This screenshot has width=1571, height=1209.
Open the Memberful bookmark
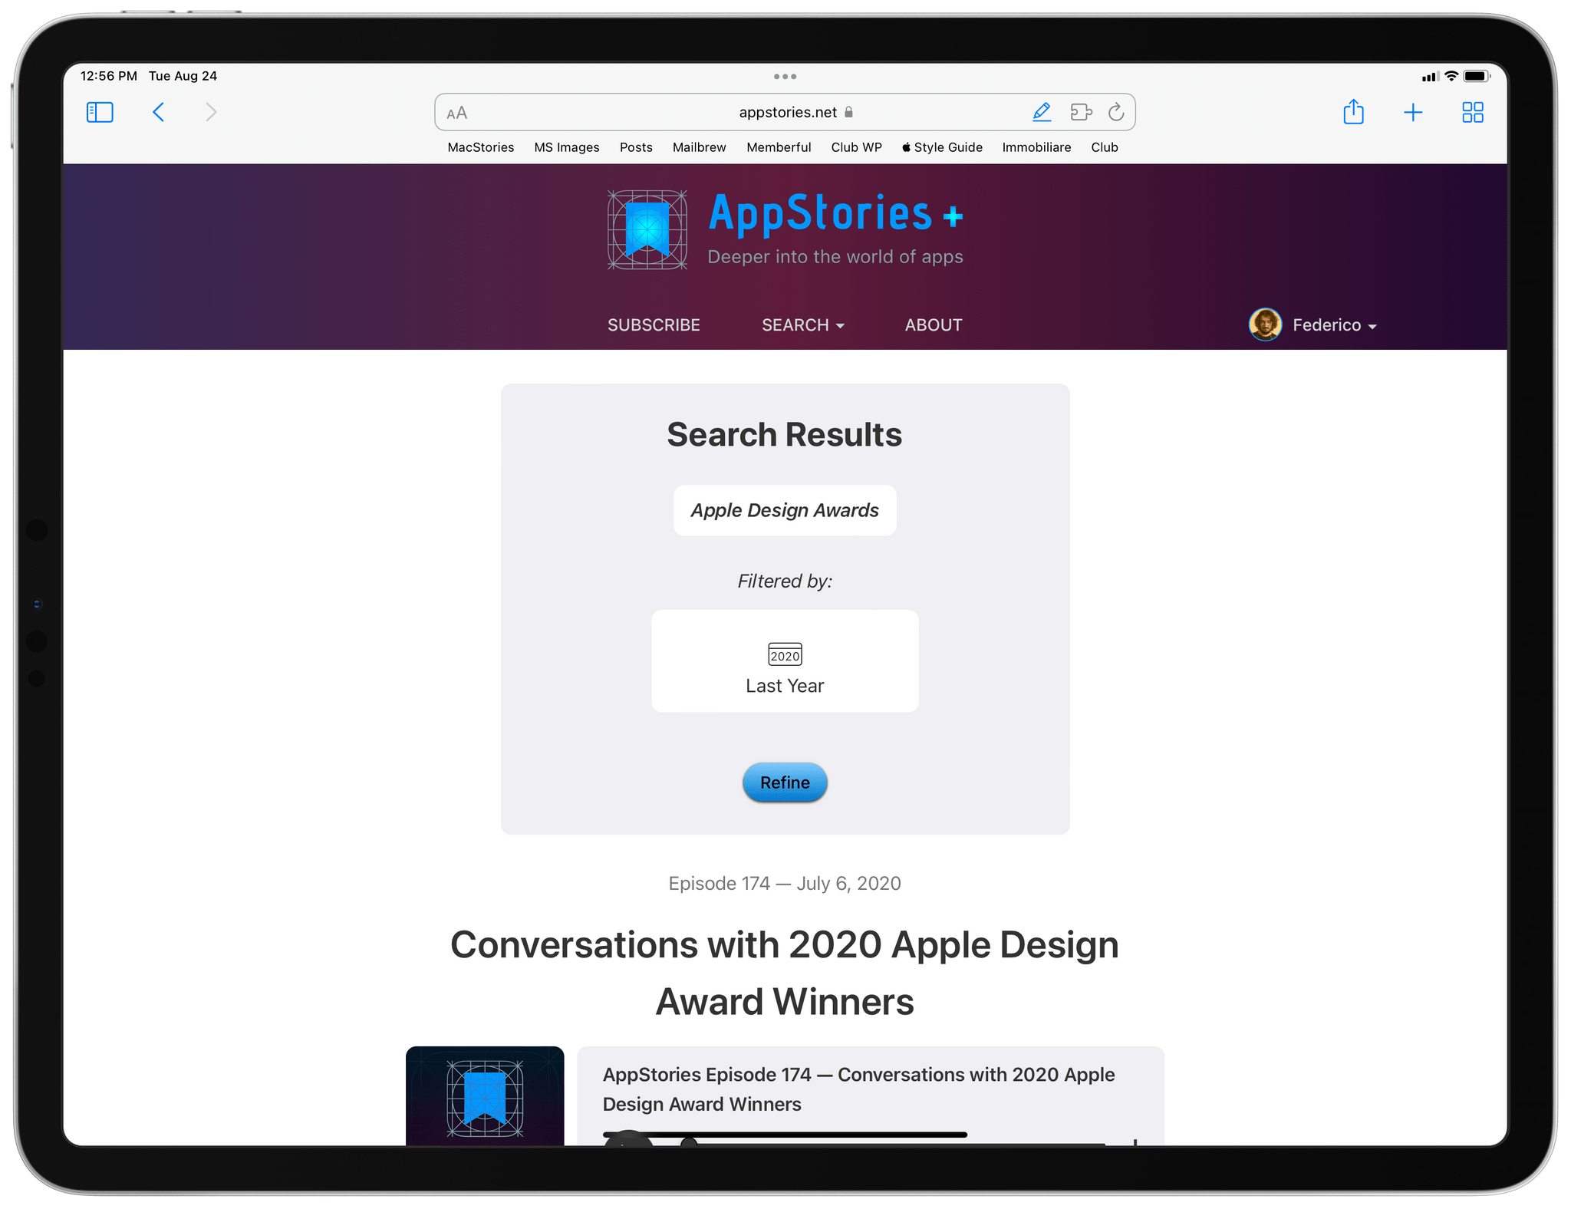click(779, 147)
